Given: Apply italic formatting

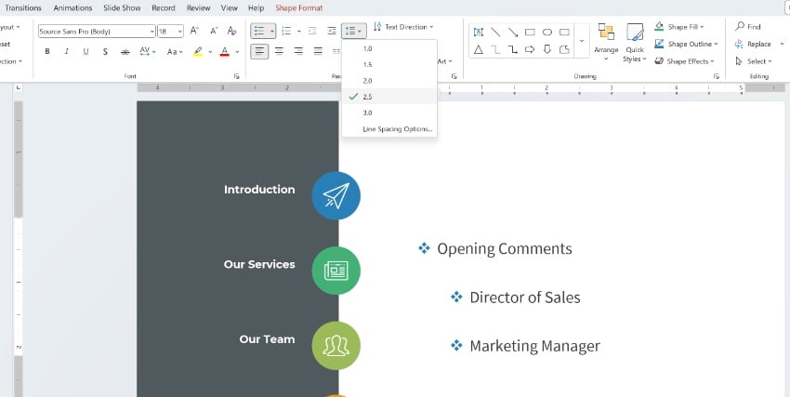Looking at the screenshot, I should pyautogui.click(x=67, y=51).
